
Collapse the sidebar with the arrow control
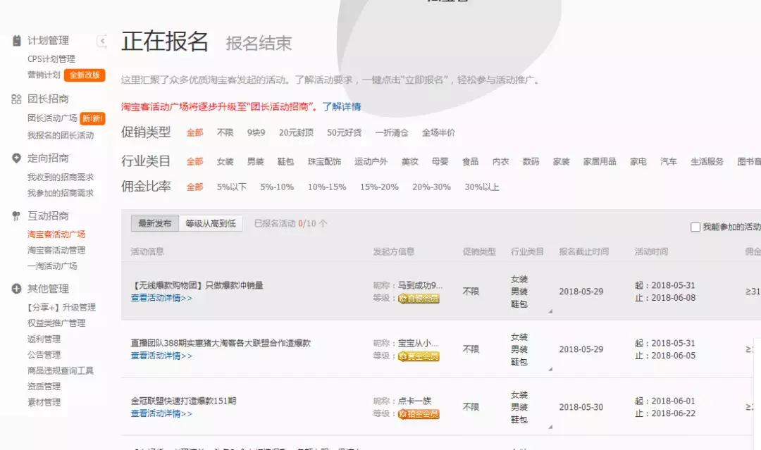[101, 42]
